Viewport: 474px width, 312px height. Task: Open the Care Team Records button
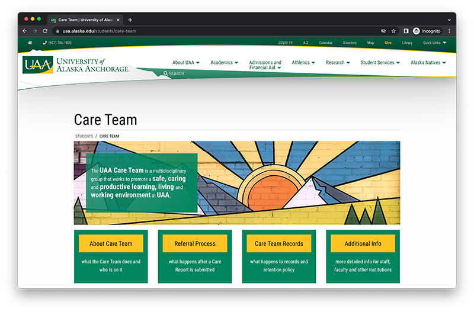(279, 243)
